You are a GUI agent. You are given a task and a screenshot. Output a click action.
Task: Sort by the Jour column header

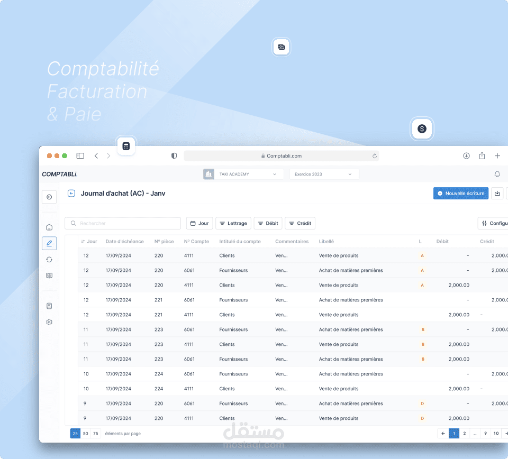[89, 242]
